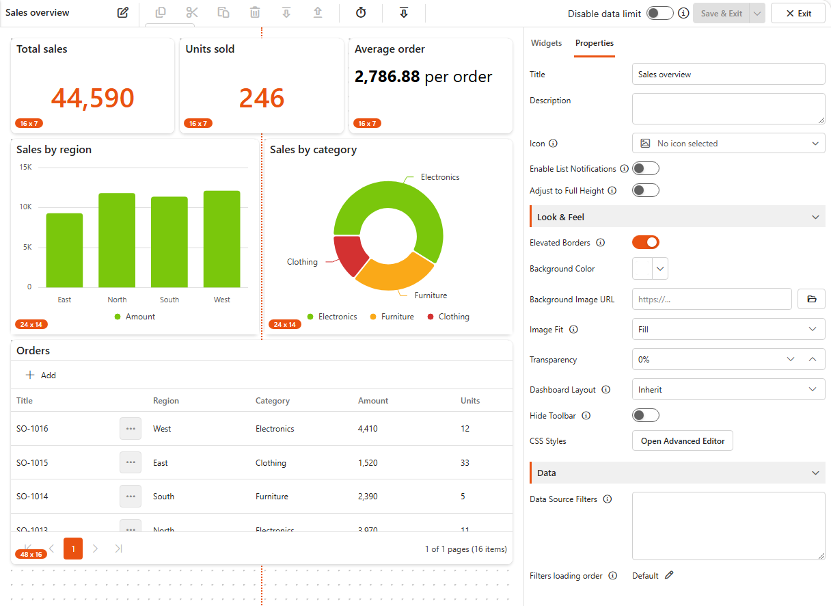Image resolution: width=831 pixels, height=606 pixels.
Task: Click the scissors cut icon
Action: click(192, 12)
